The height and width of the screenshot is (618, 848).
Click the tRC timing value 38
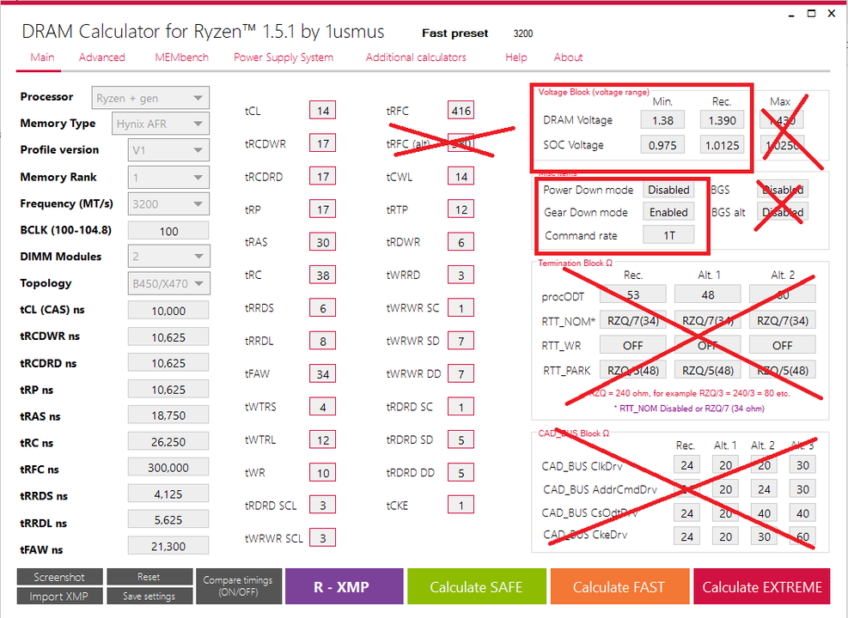(x=323, y=275)
